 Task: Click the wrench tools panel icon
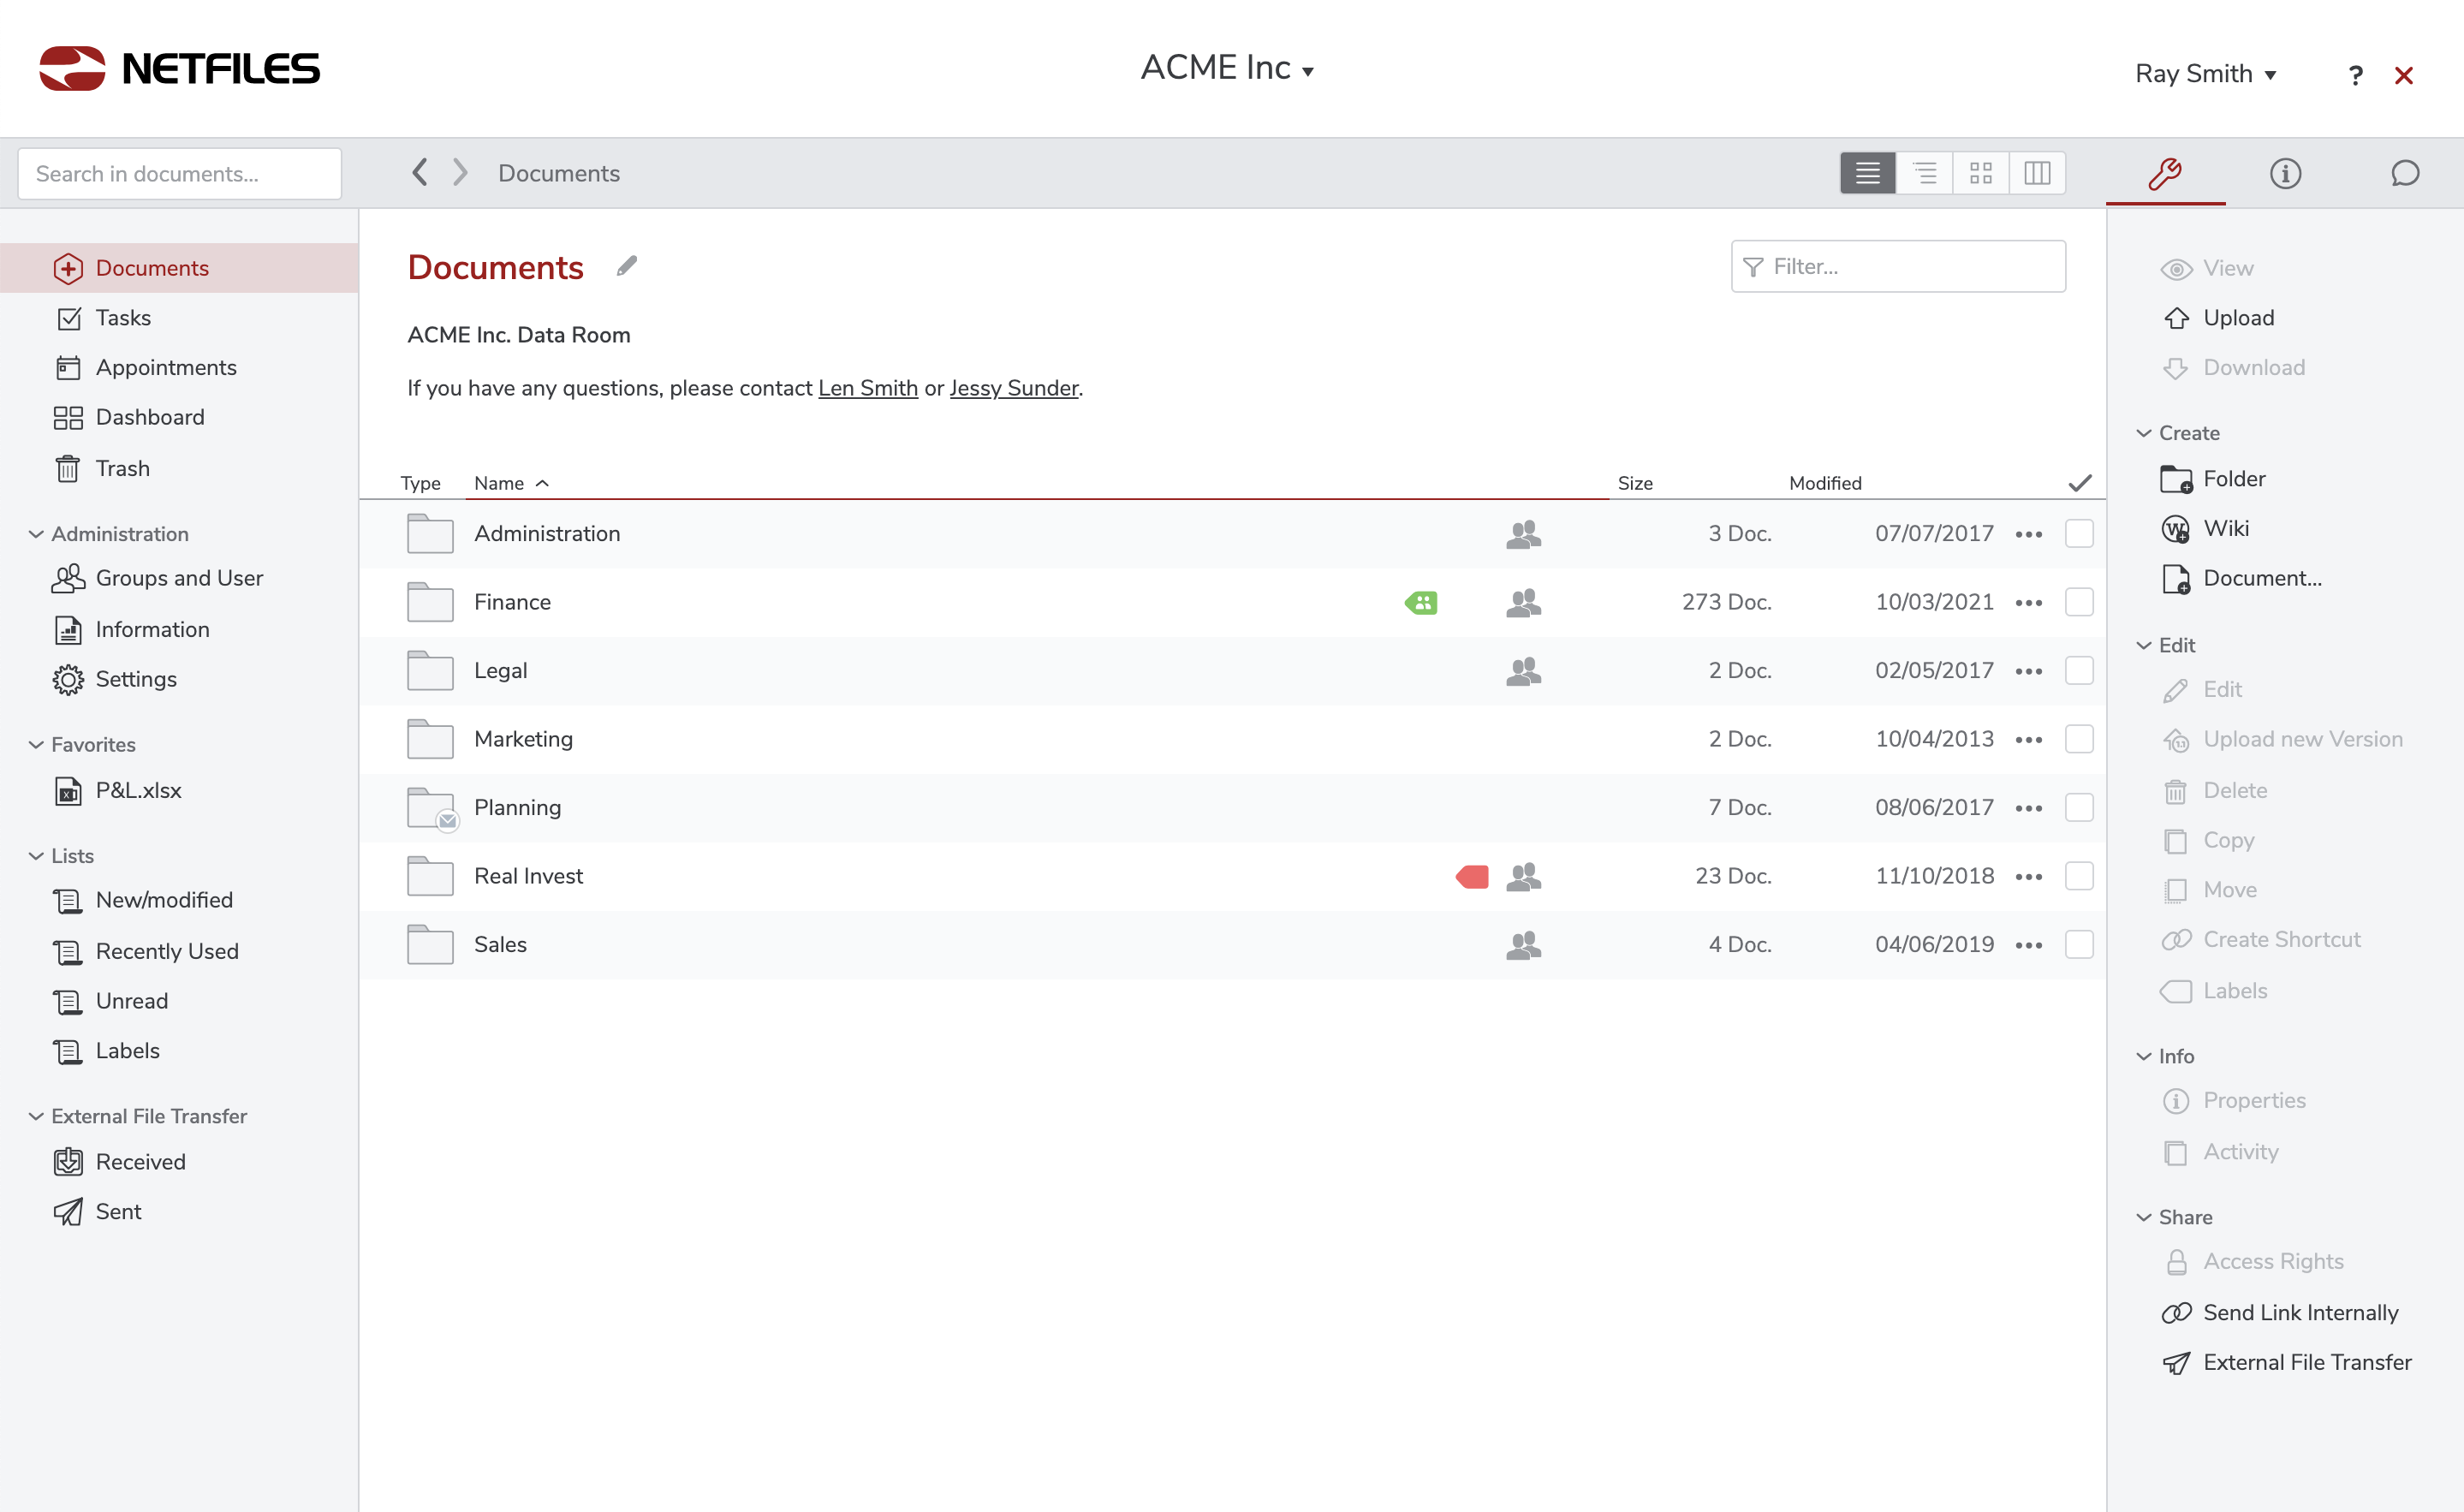pos(2165,173)
